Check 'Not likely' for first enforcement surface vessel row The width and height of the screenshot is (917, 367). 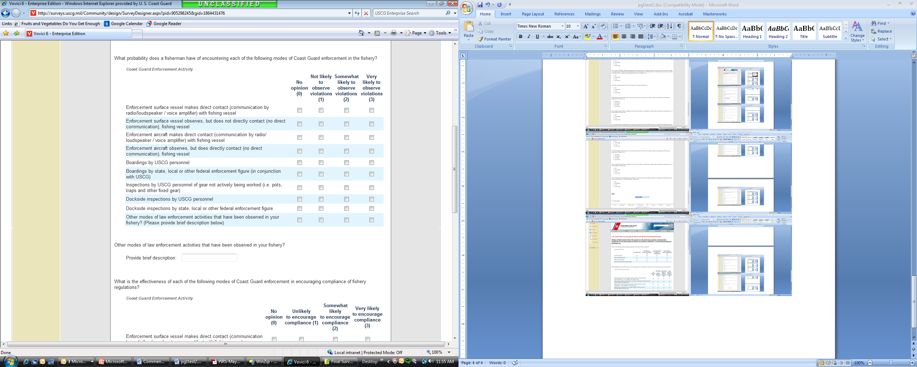pyautogui.click(x=321, y=110)
